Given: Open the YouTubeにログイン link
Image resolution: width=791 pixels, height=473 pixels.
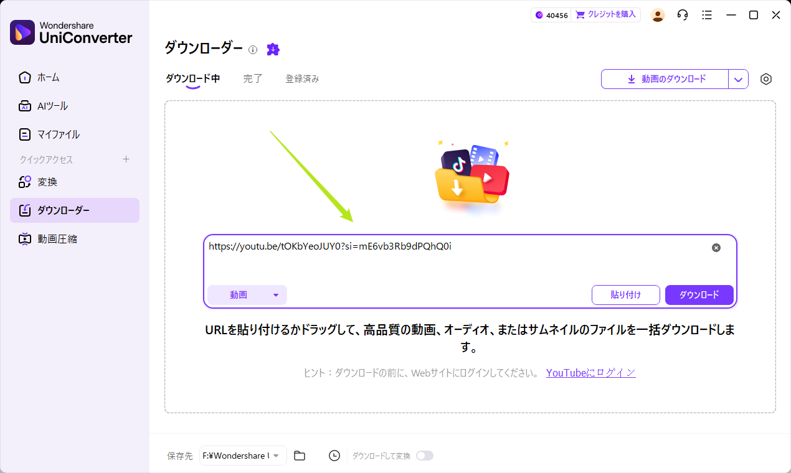Looking at the screenshot, I should 590,372.
